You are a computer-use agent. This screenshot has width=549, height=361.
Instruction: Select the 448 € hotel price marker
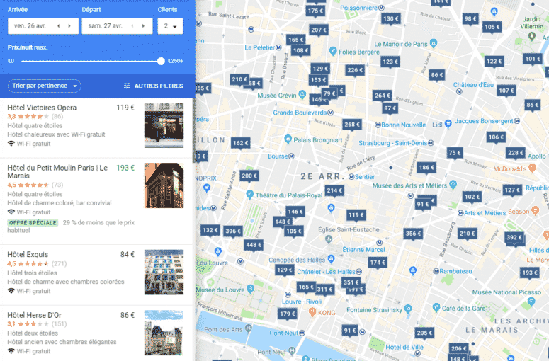pyautogui.click(x=254, y=245)
